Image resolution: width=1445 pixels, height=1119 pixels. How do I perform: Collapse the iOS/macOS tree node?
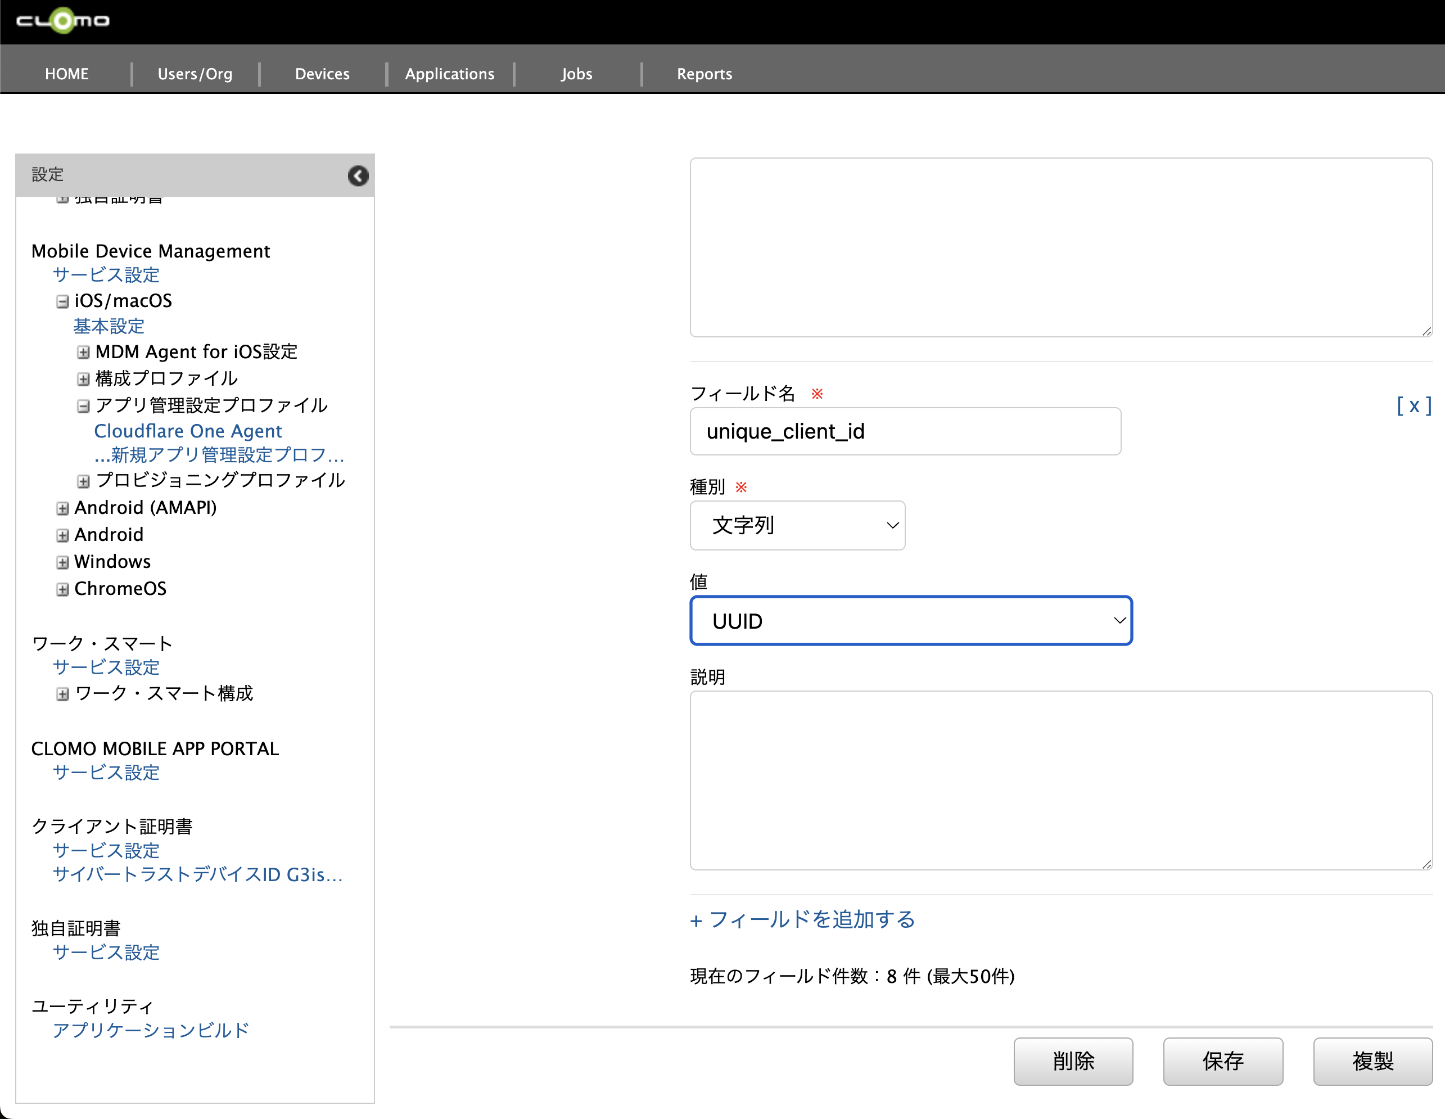[62, 302]
